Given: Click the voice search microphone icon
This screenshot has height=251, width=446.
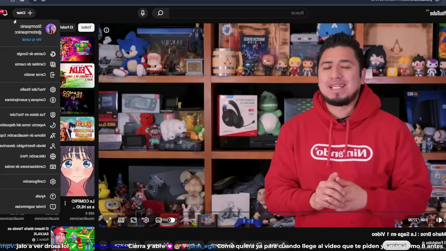Looking at the screenshot, I should (143, 13).
